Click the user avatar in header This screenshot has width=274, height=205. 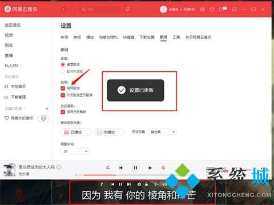(163, 9)
